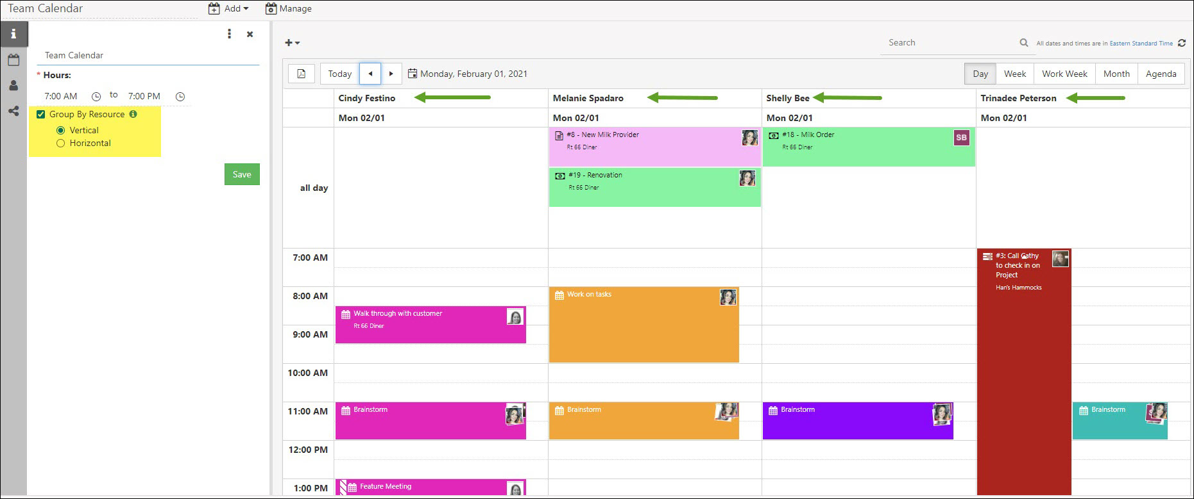Open the three-dot options menu

[x=229, y=34]
